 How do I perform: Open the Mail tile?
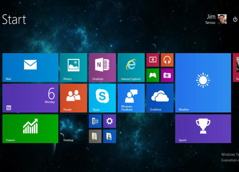point(30,67)
